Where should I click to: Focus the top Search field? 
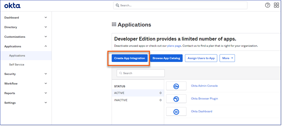tap(180, 5)
